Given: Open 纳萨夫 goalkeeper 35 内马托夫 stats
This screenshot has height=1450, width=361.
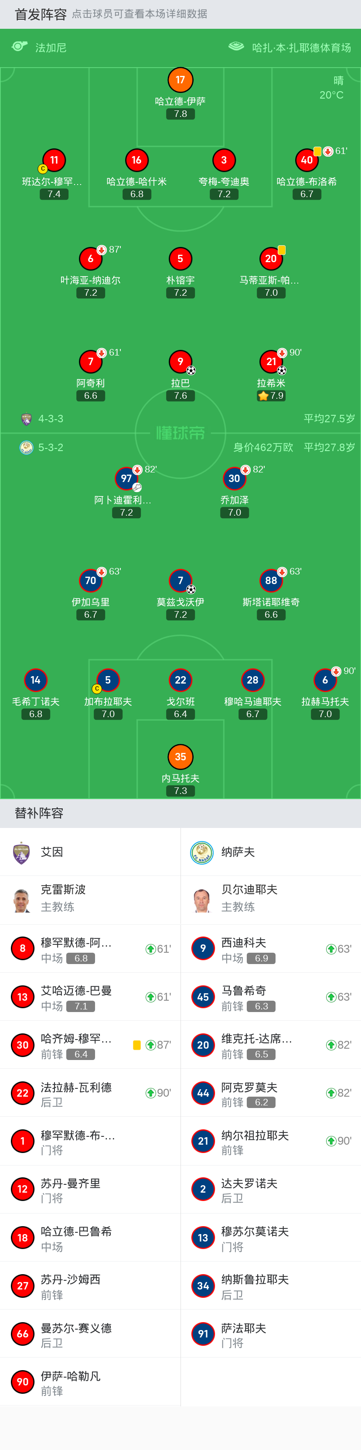Looking at the screenshot, I should (180, 757).
